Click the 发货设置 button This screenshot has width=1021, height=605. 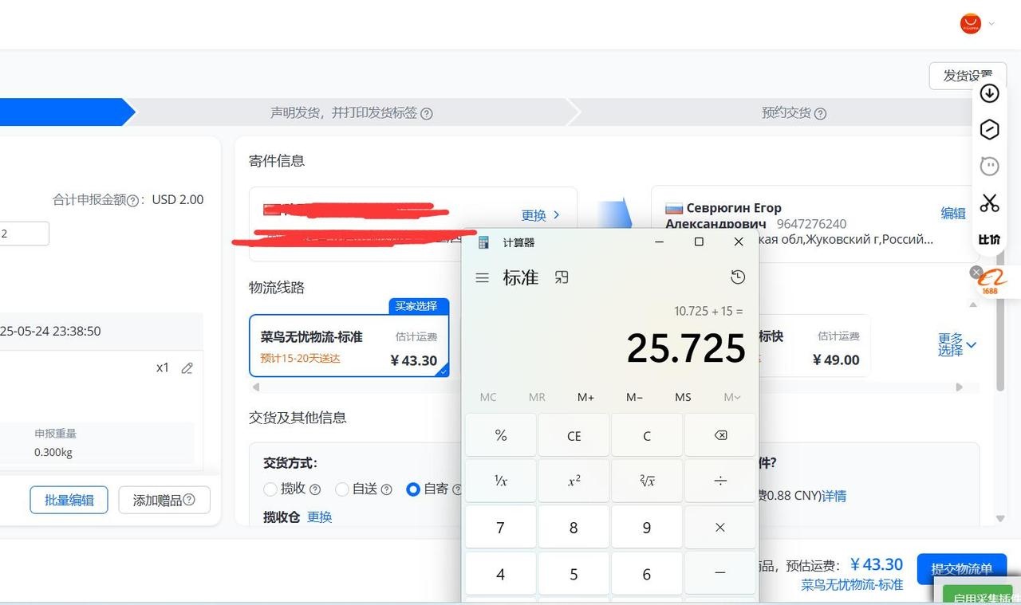(x=967, y=76)
